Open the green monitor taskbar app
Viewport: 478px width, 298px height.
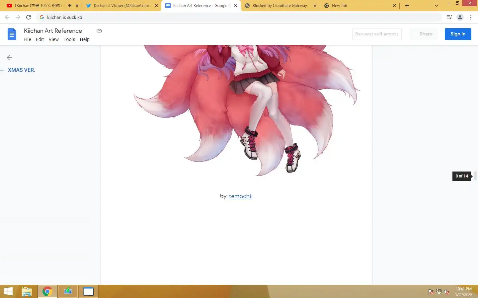(68, 291)
